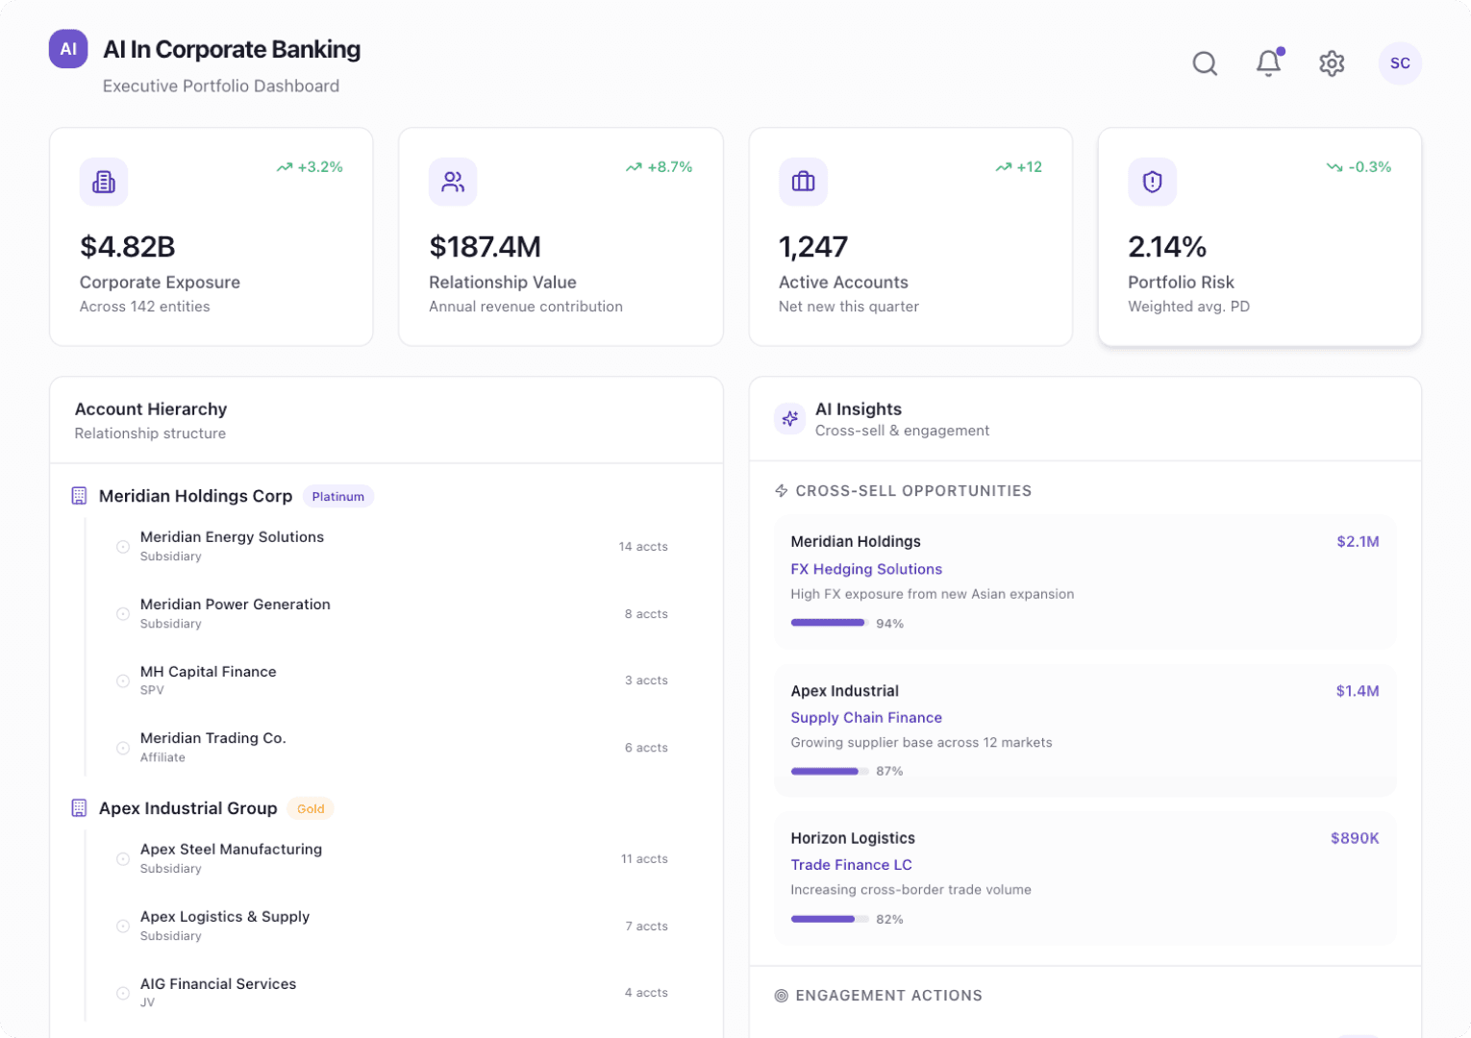The height and width of the screenshot is (1038, 1471).
Task: Open the SC profile avatar menu
Action: (1400, 63)
